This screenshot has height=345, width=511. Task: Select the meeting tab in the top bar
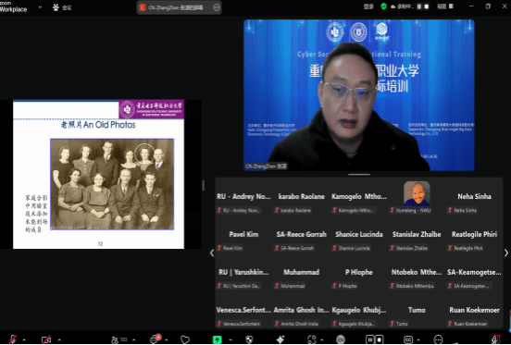pyautogui.click(x=62, y=7)
